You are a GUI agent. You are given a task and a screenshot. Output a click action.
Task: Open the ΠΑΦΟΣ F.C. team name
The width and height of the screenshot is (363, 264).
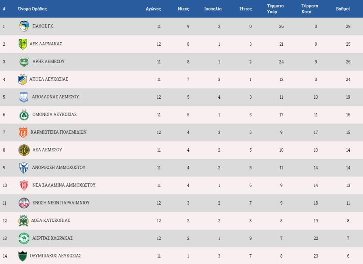pos(43,26)
